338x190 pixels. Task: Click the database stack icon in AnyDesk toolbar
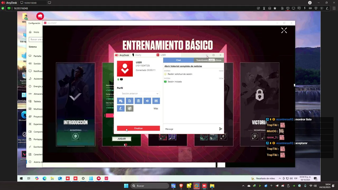coord(270,8)
